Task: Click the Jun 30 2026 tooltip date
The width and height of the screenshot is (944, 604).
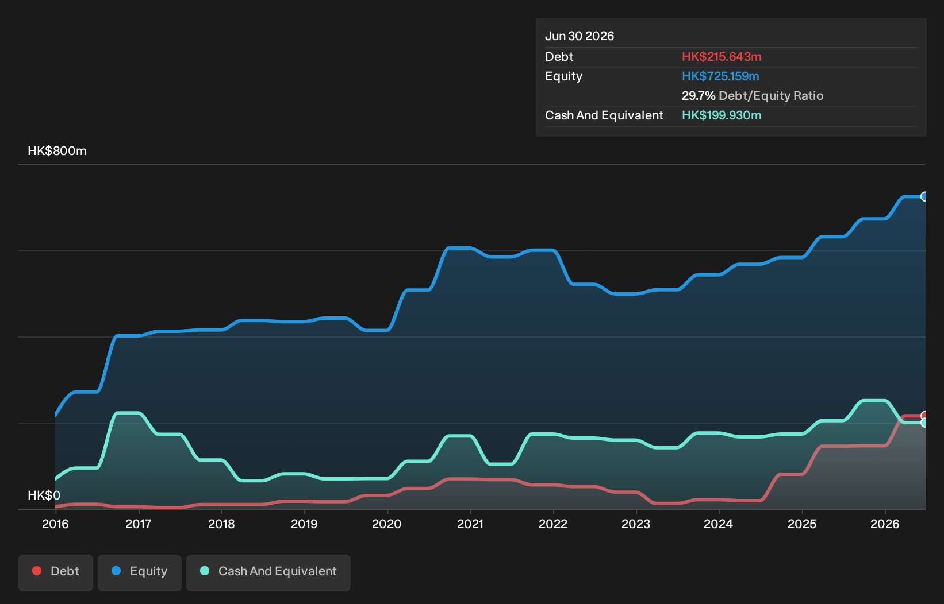Action: (x=580, y=36)
